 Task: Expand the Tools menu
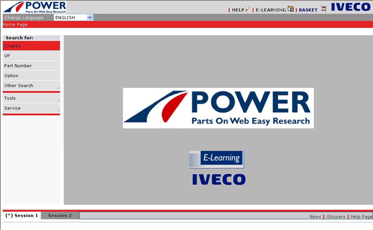click(x=31, y=98)
